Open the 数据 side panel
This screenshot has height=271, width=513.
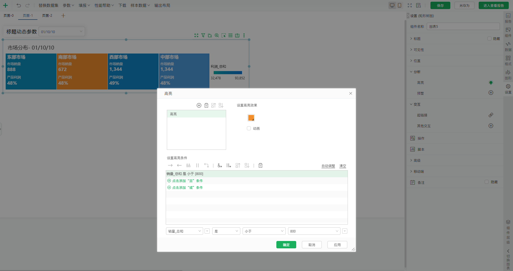click(x=508, y=46)
